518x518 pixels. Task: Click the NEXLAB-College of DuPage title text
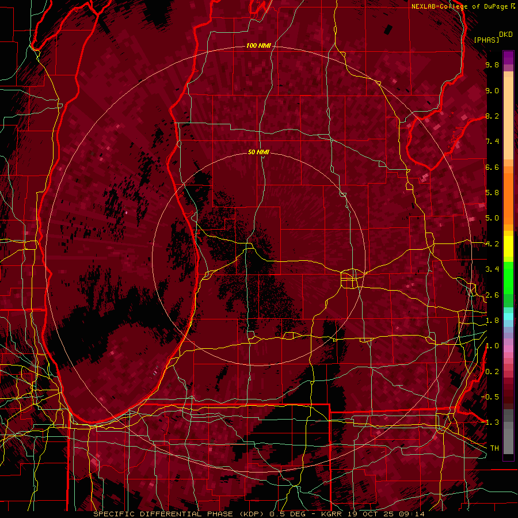[460, 6]
